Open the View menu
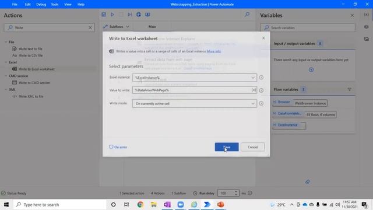Screen dimensions: 373x210 (68, 4)
